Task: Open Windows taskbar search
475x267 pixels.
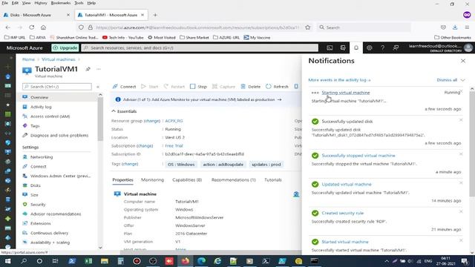Action: tap(24, 261)
